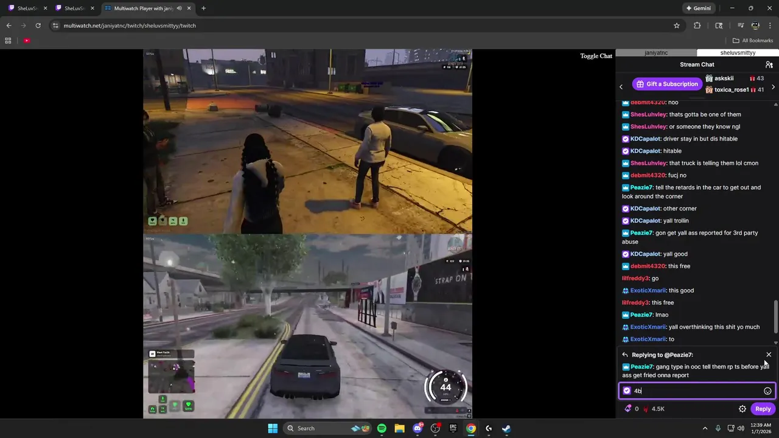Open the taskbar clock showing 12:39 AM
The width and height of the screenshot is (779, 438).
click(x=761, y=428)
